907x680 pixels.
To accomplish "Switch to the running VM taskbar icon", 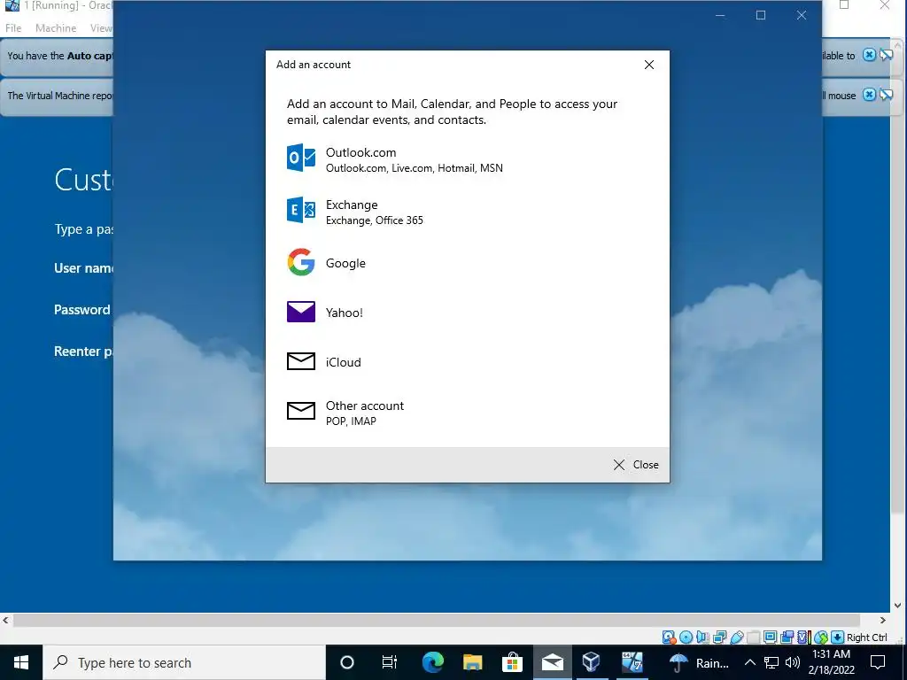I will coord(632,662).
